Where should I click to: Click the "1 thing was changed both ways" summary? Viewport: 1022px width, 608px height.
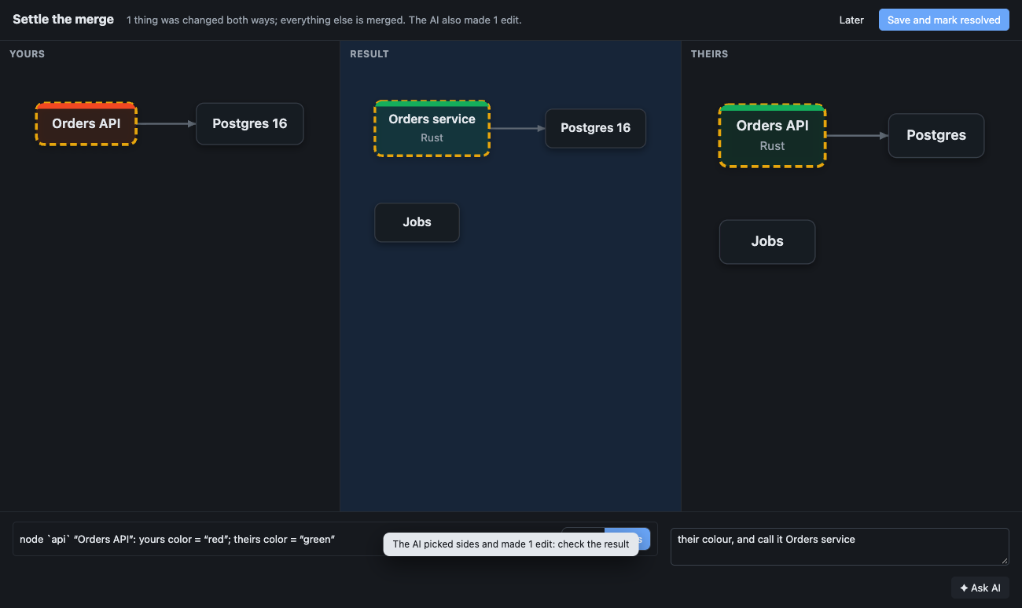click(x=324, y=20)
